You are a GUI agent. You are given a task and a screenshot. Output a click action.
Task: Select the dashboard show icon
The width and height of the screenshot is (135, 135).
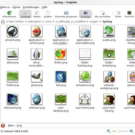[x=131, y=31]
